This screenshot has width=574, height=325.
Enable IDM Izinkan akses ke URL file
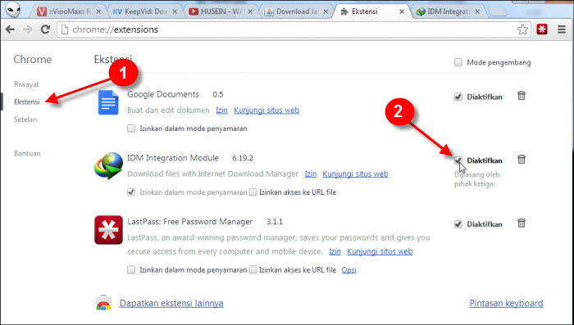click(x=253, y=192)
